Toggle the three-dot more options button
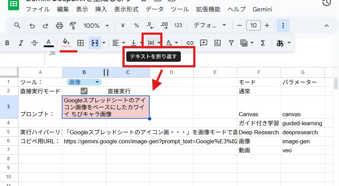 click(x=283, y=26)
